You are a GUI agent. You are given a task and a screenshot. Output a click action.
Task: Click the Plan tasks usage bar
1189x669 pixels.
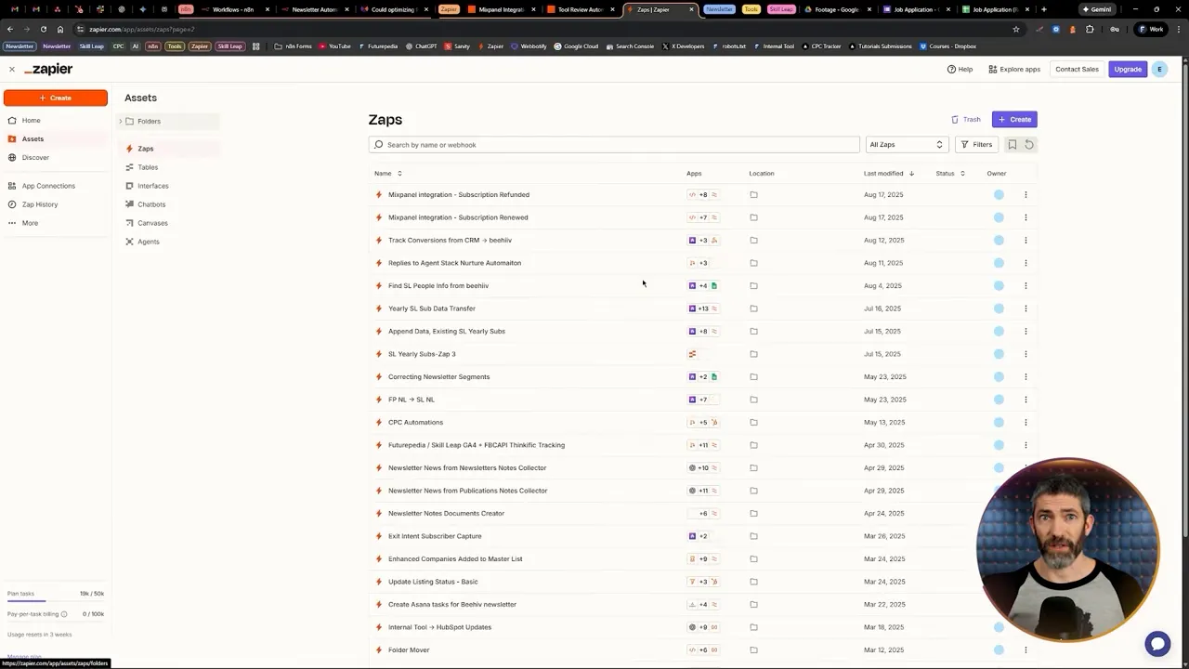56,601
